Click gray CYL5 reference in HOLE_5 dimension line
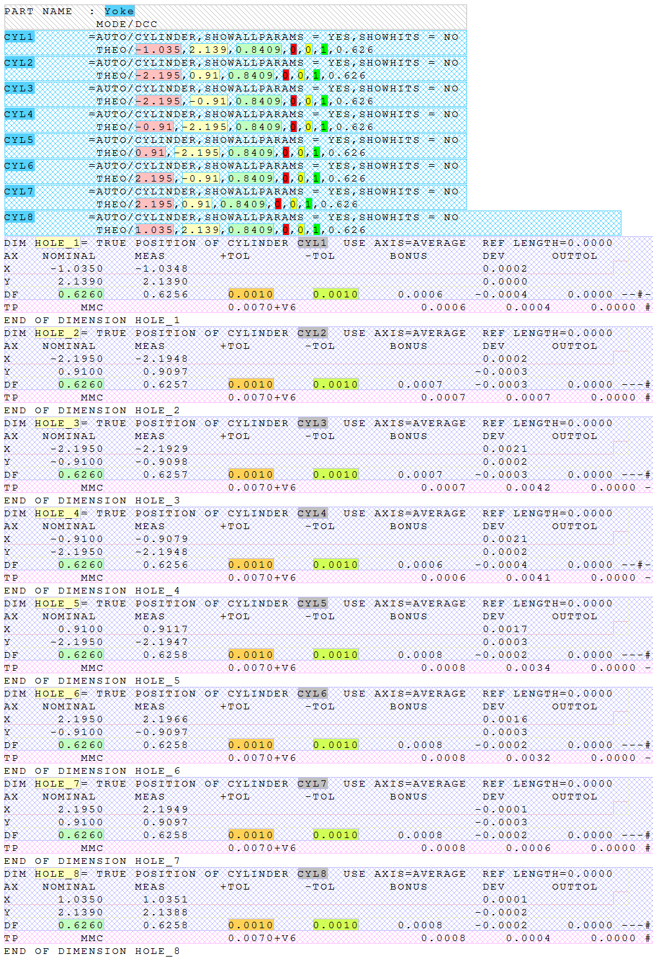Viewport: 653px width, 963px height. pyautogui.click(x=312, y=603)
